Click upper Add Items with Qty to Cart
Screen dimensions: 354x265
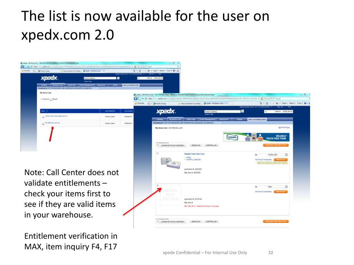coord(276,145)
